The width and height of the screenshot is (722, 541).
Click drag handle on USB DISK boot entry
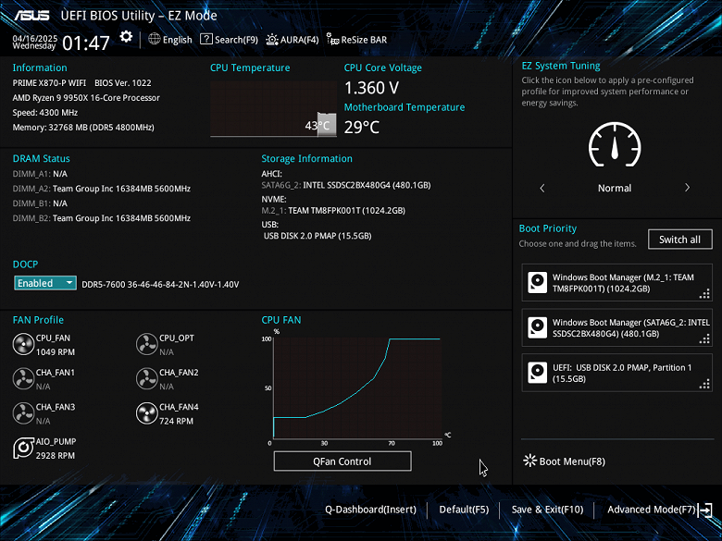click(704, 384)
